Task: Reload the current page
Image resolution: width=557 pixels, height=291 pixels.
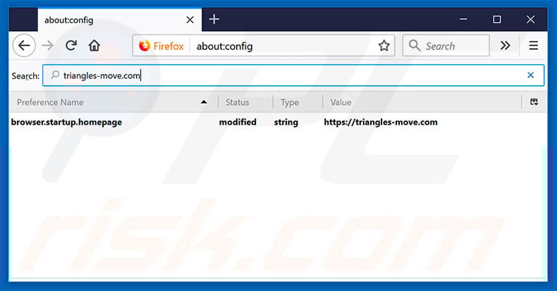Action: tap(71, 45)
